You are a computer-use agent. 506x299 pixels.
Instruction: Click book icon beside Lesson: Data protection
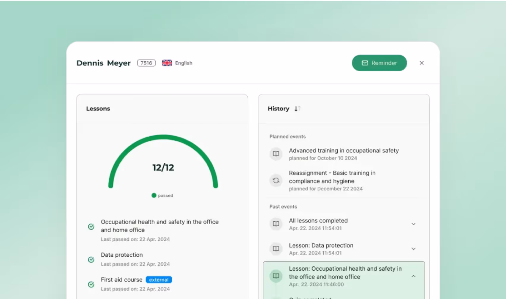pos(276,249)
